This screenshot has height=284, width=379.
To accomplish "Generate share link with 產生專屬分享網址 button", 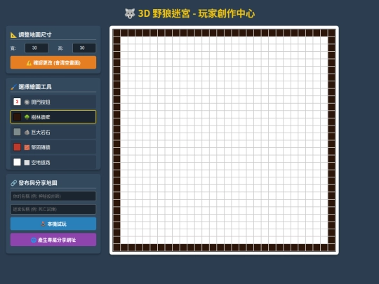I will point(53,240).
